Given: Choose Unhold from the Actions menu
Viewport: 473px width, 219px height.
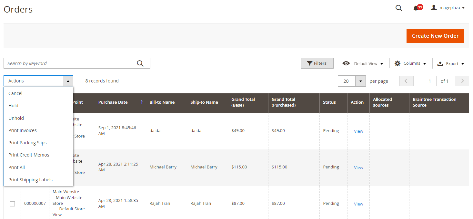Looking at the screenshot, I should pos(38,118).
